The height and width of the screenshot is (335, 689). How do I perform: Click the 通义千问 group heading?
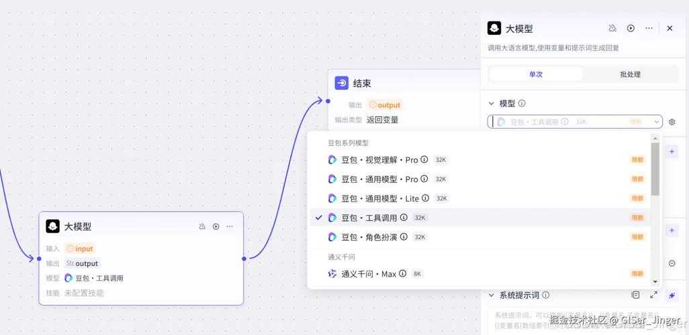click(x=341, y=257)
